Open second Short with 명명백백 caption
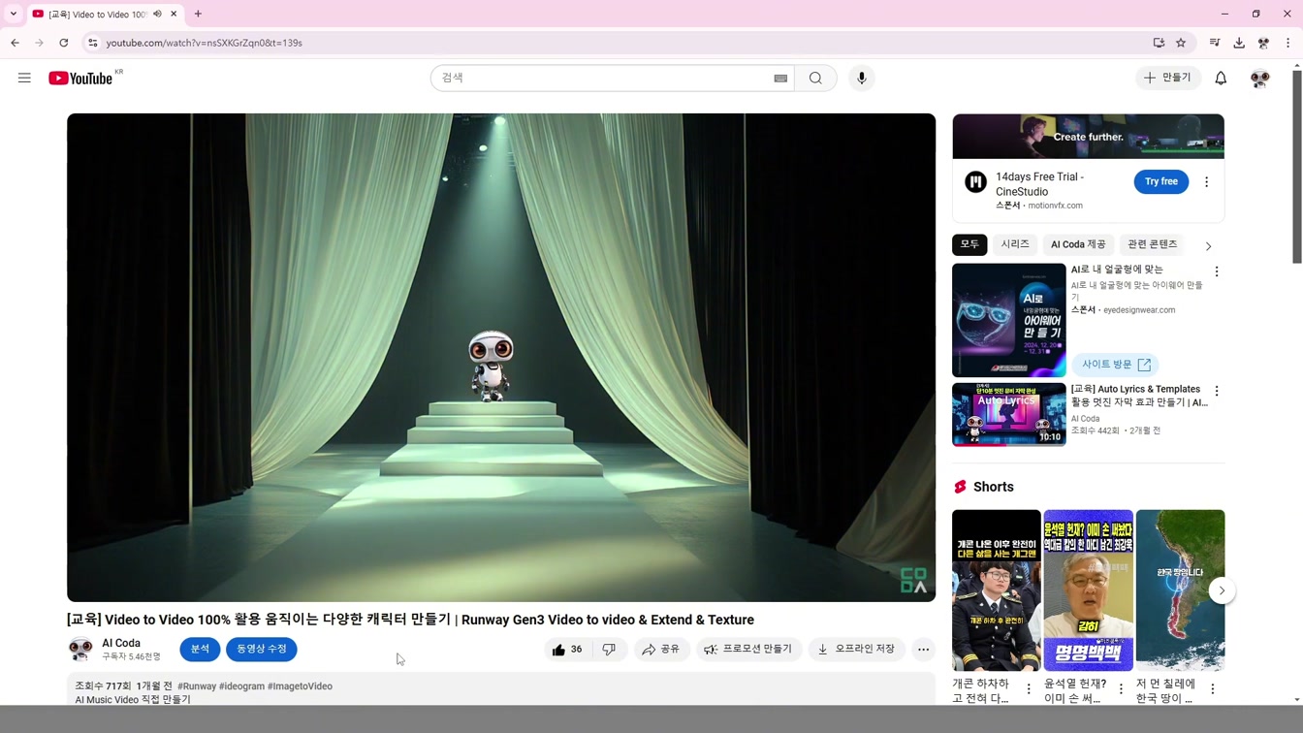This screenshot has width=1303, height=733. point(1088,590)
